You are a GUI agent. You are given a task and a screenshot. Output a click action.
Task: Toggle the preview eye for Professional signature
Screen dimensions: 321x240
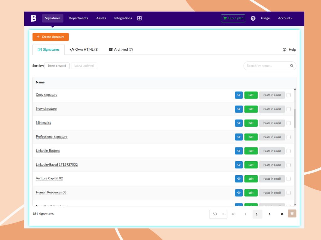pos(239,137)
